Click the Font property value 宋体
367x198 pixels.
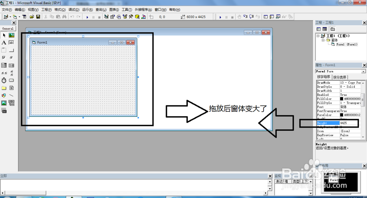coord(350,107)
